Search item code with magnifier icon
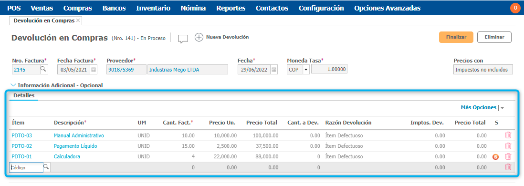The image size is (524, 186). coord(46,167)
